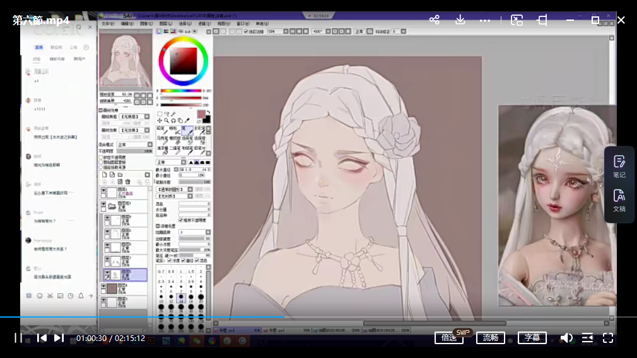The height and width of the screenshot is (358, 637).
Task: Open the 混合模式 blend mode dropdown
Action: pyautogui.click(x=135, y=145)
